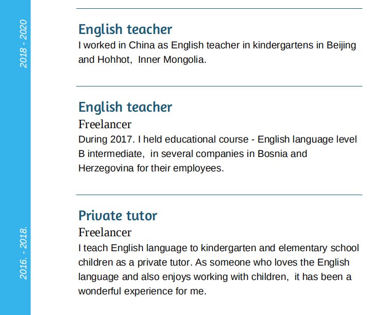This screenshot has width=379, height=315.
Task: Click "Freelancer" under Private tutor heading
Action: (105, 232)
